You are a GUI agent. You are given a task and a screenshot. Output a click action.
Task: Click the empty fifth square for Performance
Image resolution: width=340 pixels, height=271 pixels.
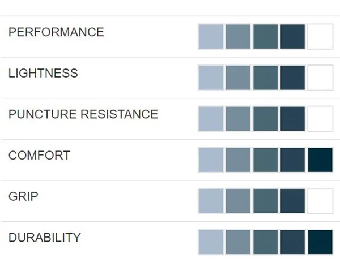click(x=320, y=37)
